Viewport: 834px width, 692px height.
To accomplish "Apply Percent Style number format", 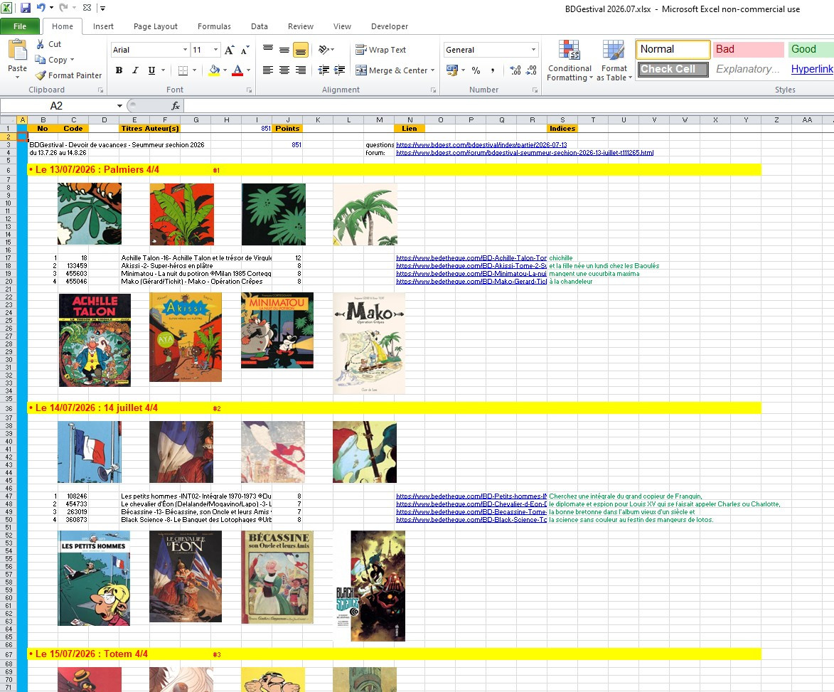I will 476,70.
